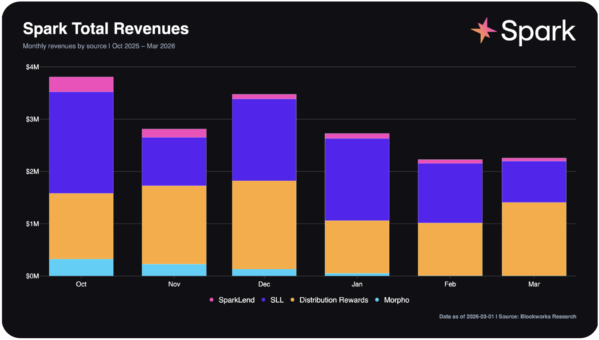Select the Feb Distribution Rewards segment

(x=450, y=249)
